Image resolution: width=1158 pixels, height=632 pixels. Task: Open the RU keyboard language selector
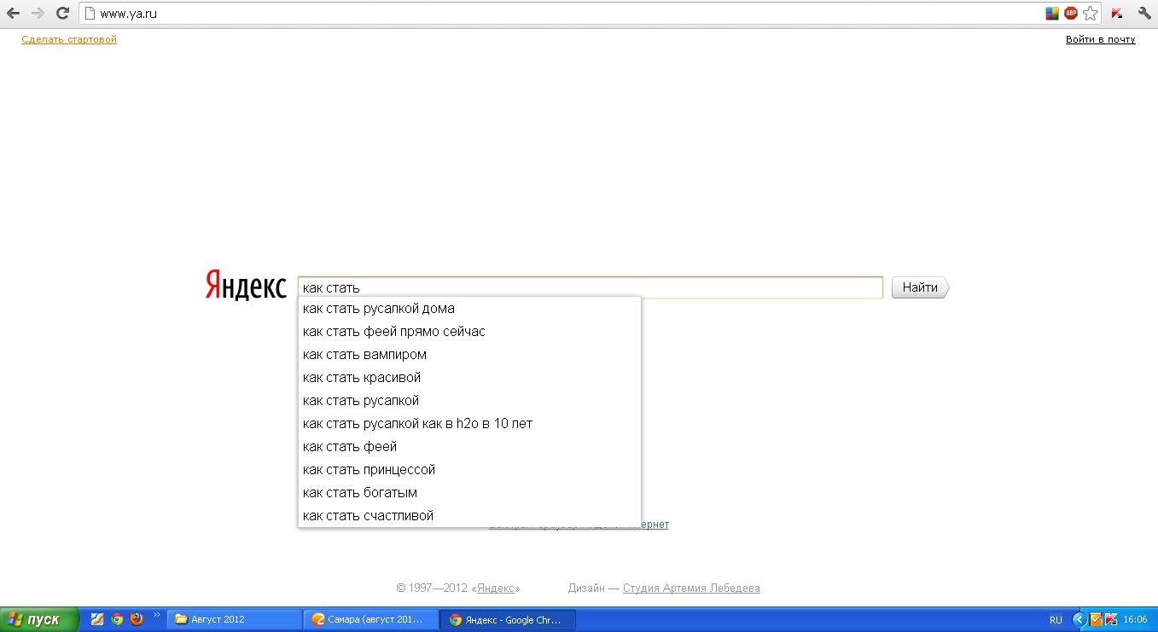pyautogui.click(x=1056, y=620)
